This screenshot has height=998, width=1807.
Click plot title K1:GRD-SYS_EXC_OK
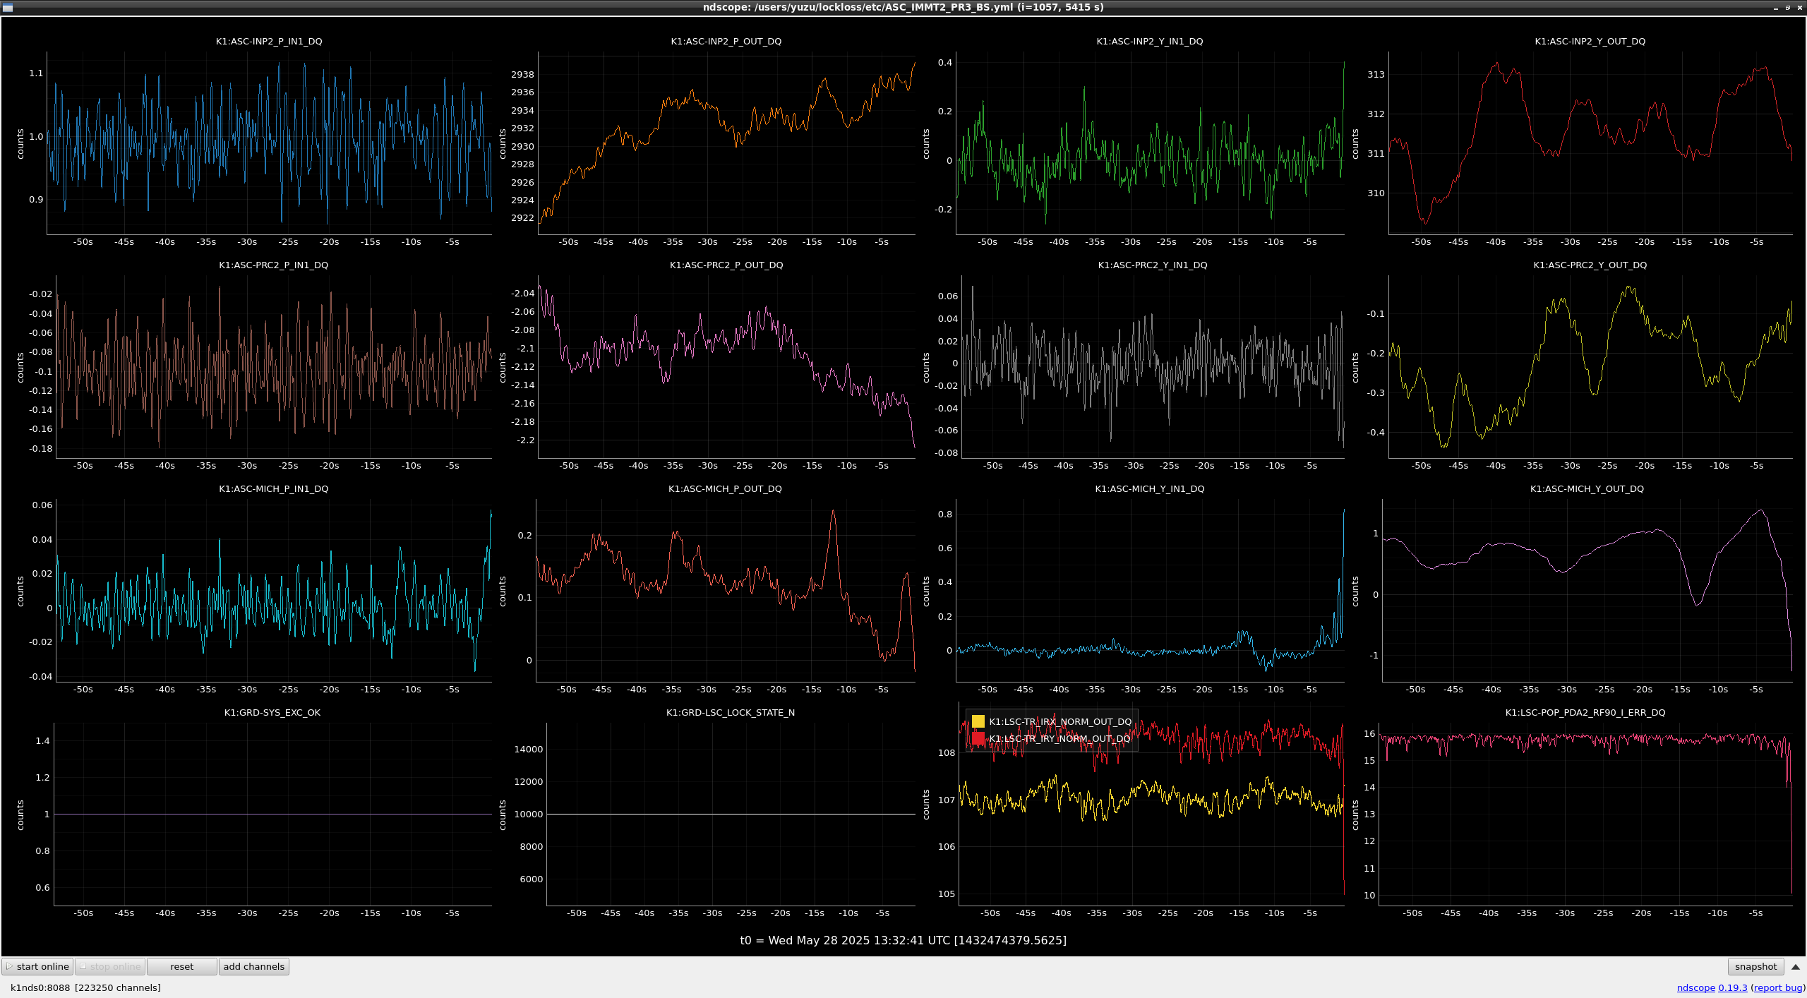tap(272, 712)
